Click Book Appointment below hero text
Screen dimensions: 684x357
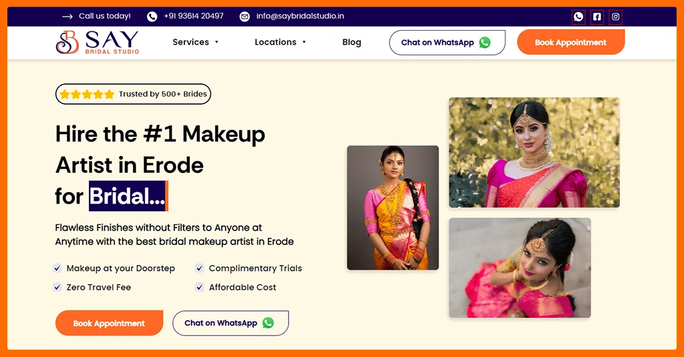(109, 323)
